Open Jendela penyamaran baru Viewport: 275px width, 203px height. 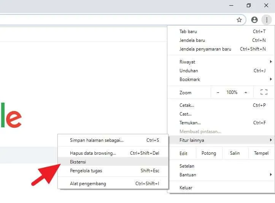[x=221, y=49]
